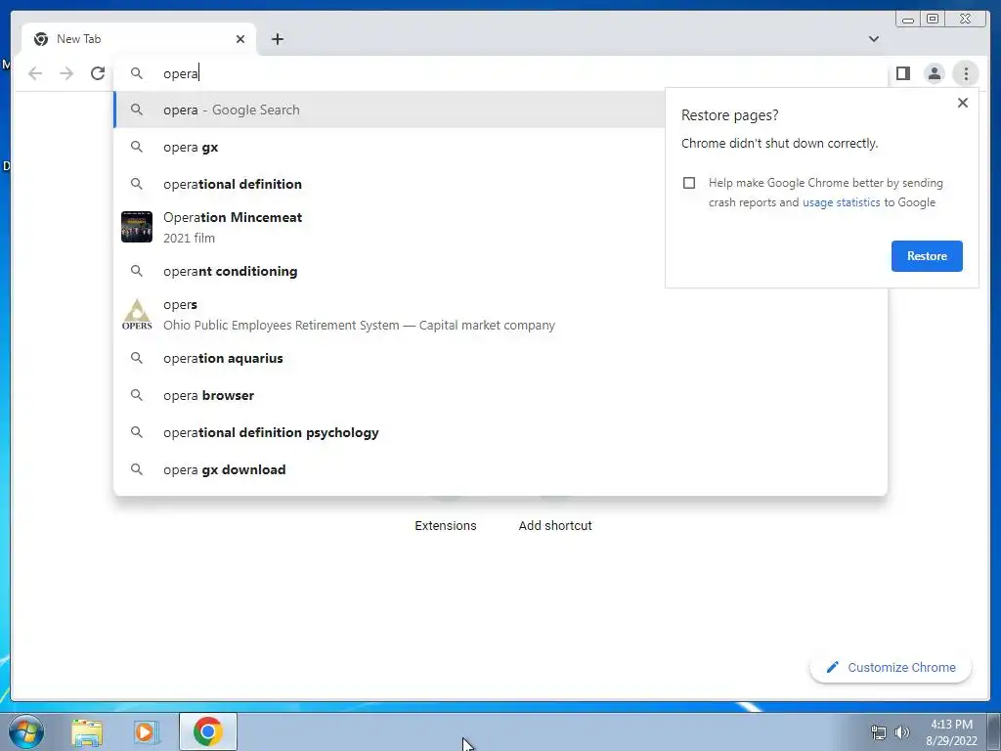Click Show desktop strip at taskbar end
Viewport: 1001px width, 751px height.
(994, 731)
